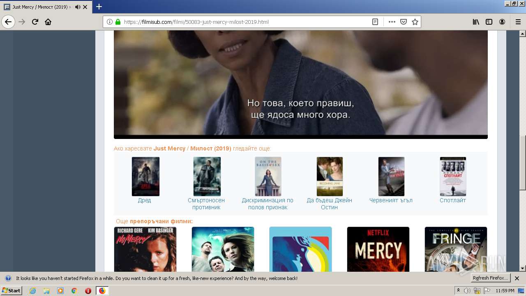The width and height of the screenshot is (526, 296).
Task: Bookmark this page with the star
Action: pos(415,22)
